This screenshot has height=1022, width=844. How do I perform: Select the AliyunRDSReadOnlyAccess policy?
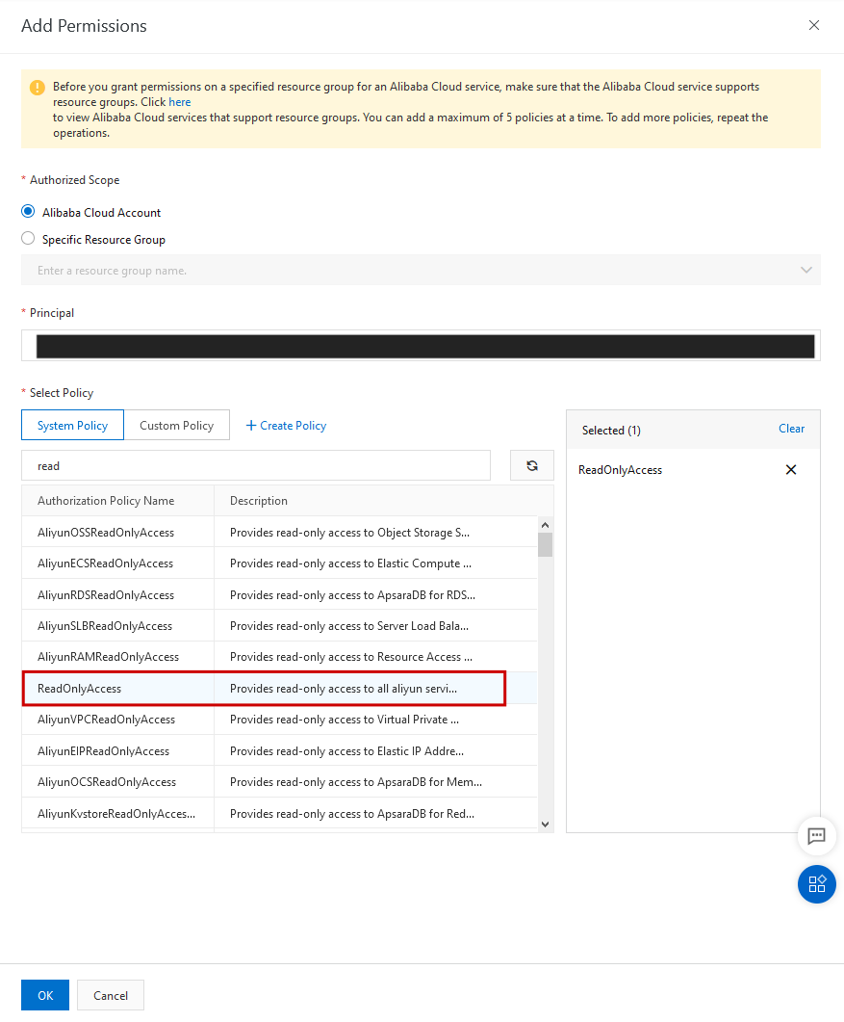click(106, 594)
